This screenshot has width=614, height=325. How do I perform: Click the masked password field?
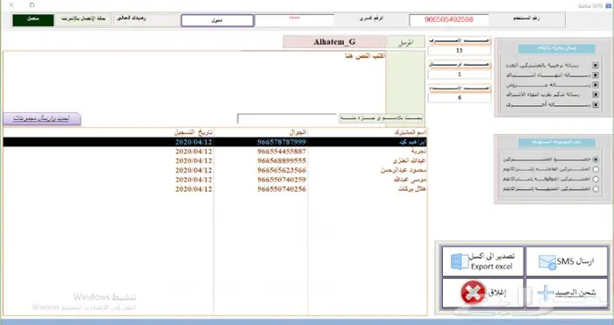(294, 20)
